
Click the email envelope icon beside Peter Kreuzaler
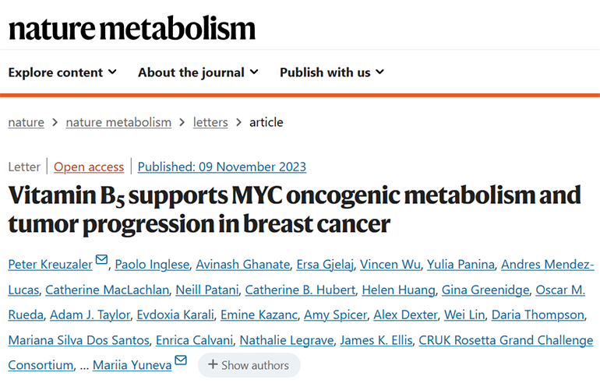click(x=101, y=260)
